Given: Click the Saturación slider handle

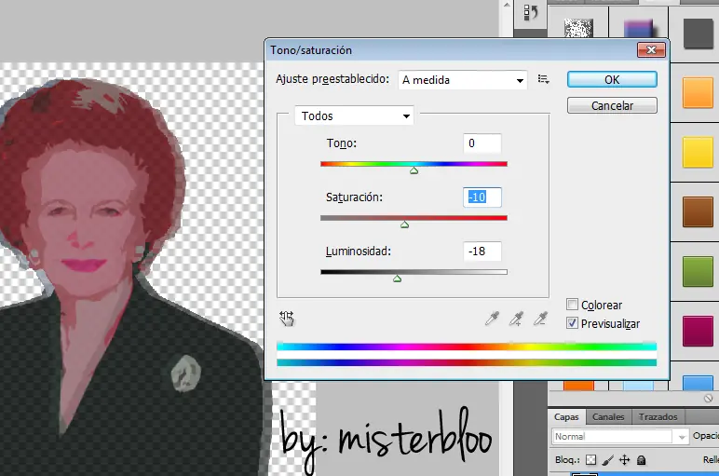Looking at the screenshot, I should (x=404, y=224).
